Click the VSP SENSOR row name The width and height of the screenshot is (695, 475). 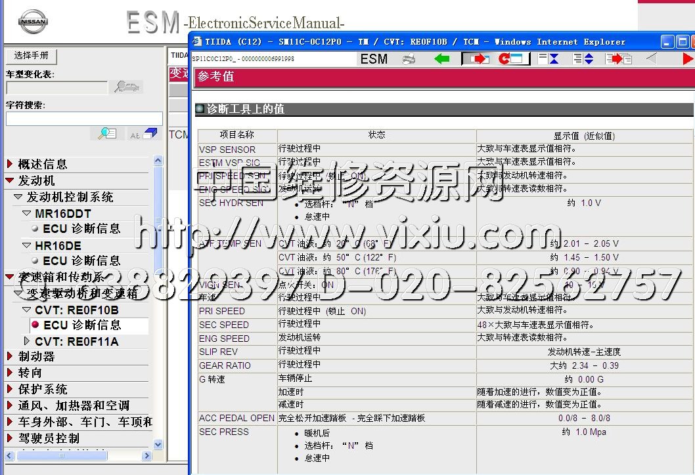(x=227, y=150)
